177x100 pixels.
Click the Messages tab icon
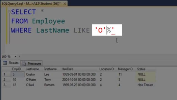point(24,63)
